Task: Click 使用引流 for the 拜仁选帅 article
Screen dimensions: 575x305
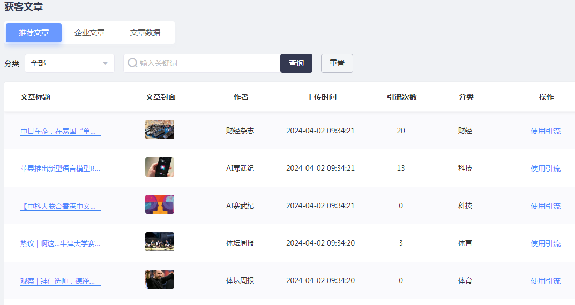Action: coord(545,281)
